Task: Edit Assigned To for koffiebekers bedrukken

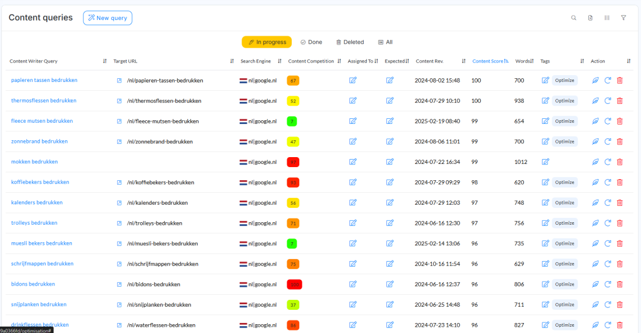Action: [352, 182]
